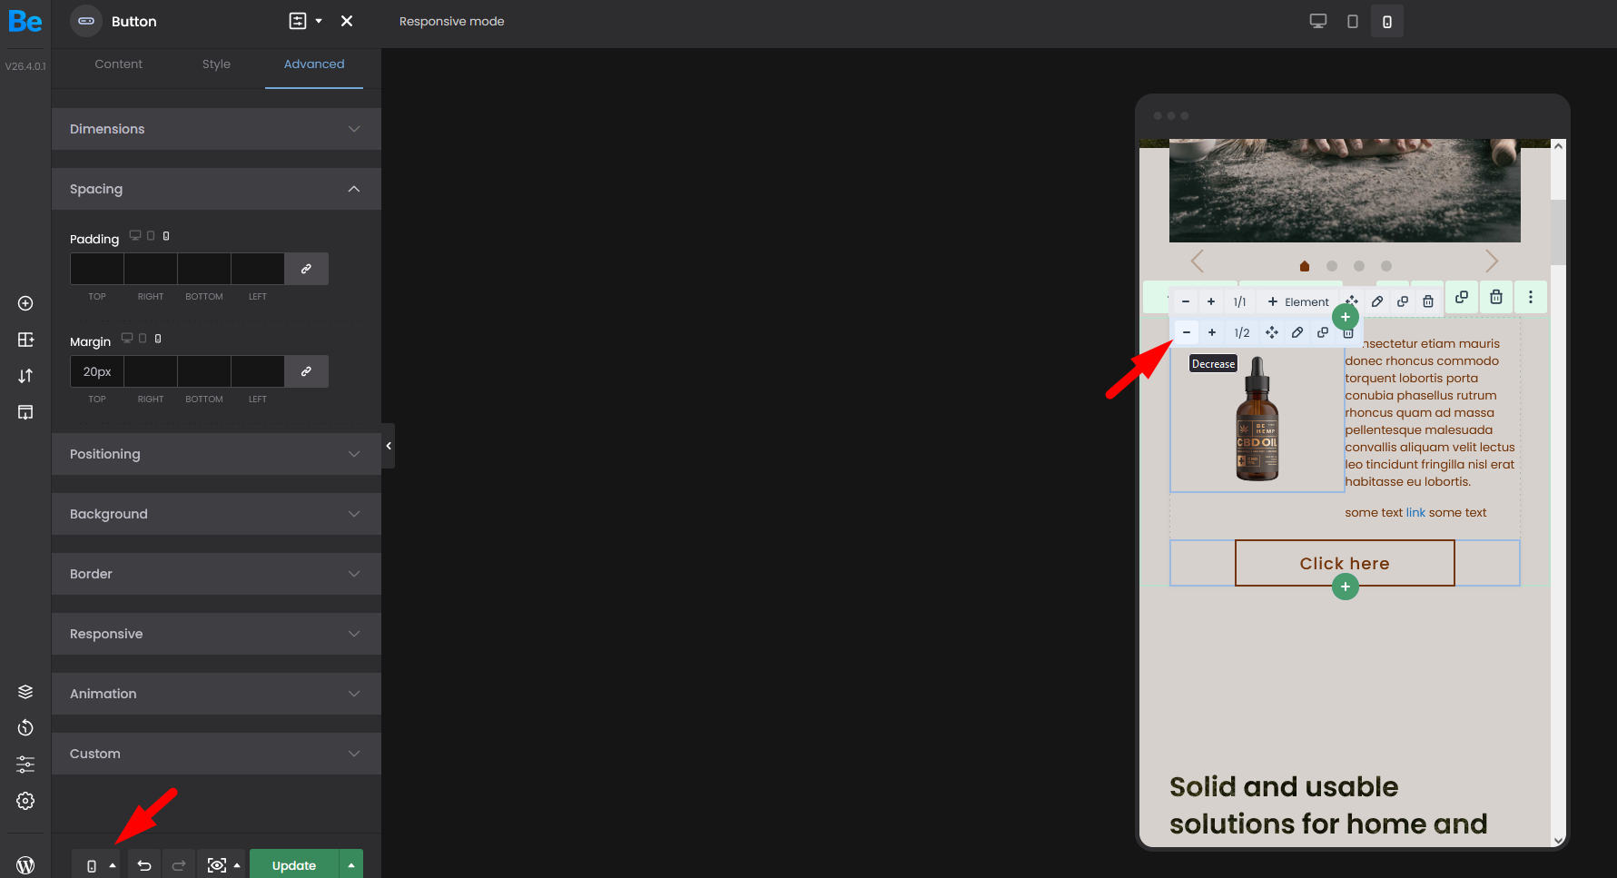The image size is (1617, 878).
Task: Open site settings with the gear icon
Action: (x=25, y=800)
